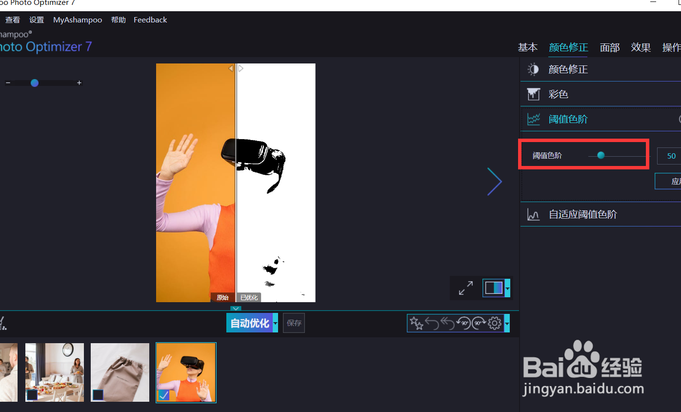The image size is (681, 412).
Task: Select the dining party thumbnail
Action: point(55,372)
